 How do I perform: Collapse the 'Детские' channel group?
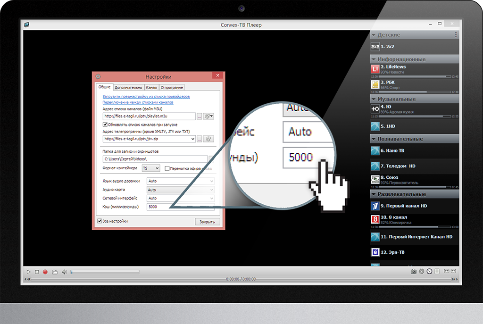[374, 35]
